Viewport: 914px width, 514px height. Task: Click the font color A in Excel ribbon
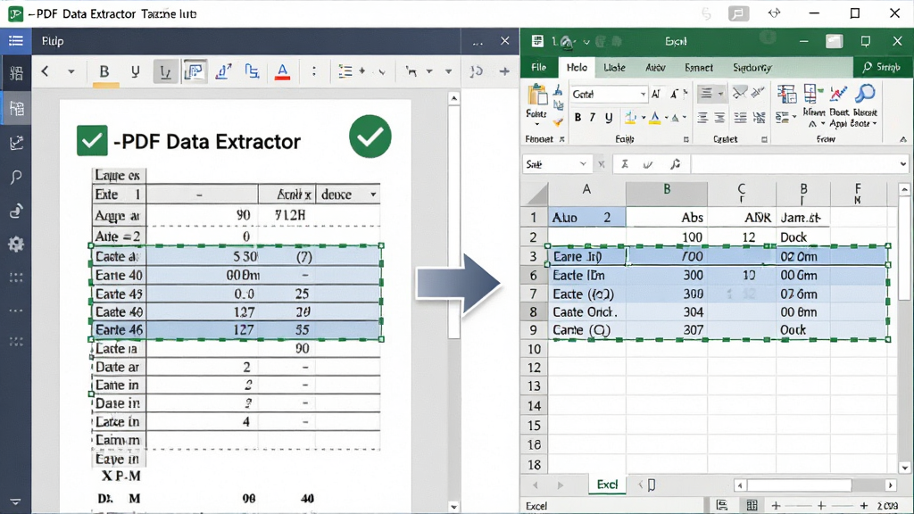pos(655,118)
